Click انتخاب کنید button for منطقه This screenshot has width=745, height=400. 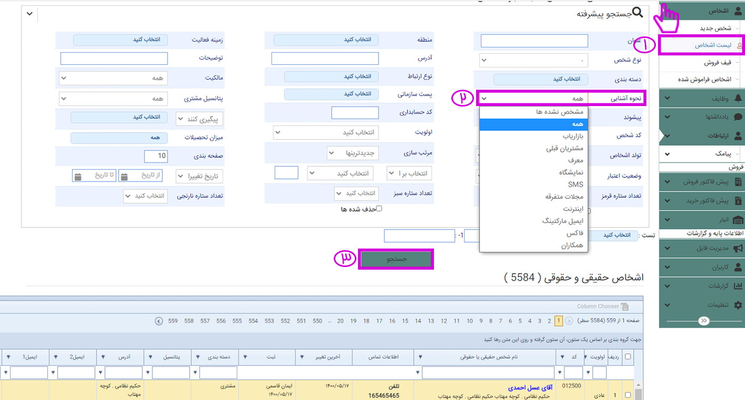(326, 40)
